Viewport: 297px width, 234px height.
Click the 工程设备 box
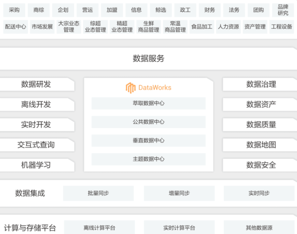tap(282, 27)
